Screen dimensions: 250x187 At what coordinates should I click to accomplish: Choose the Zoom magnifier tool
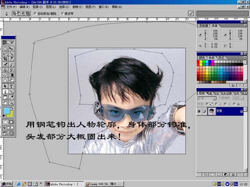pyautogui.click(x=11, y=102)
